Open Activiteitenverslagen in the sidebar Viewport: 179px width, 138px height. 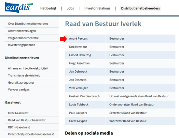(22, 31)
